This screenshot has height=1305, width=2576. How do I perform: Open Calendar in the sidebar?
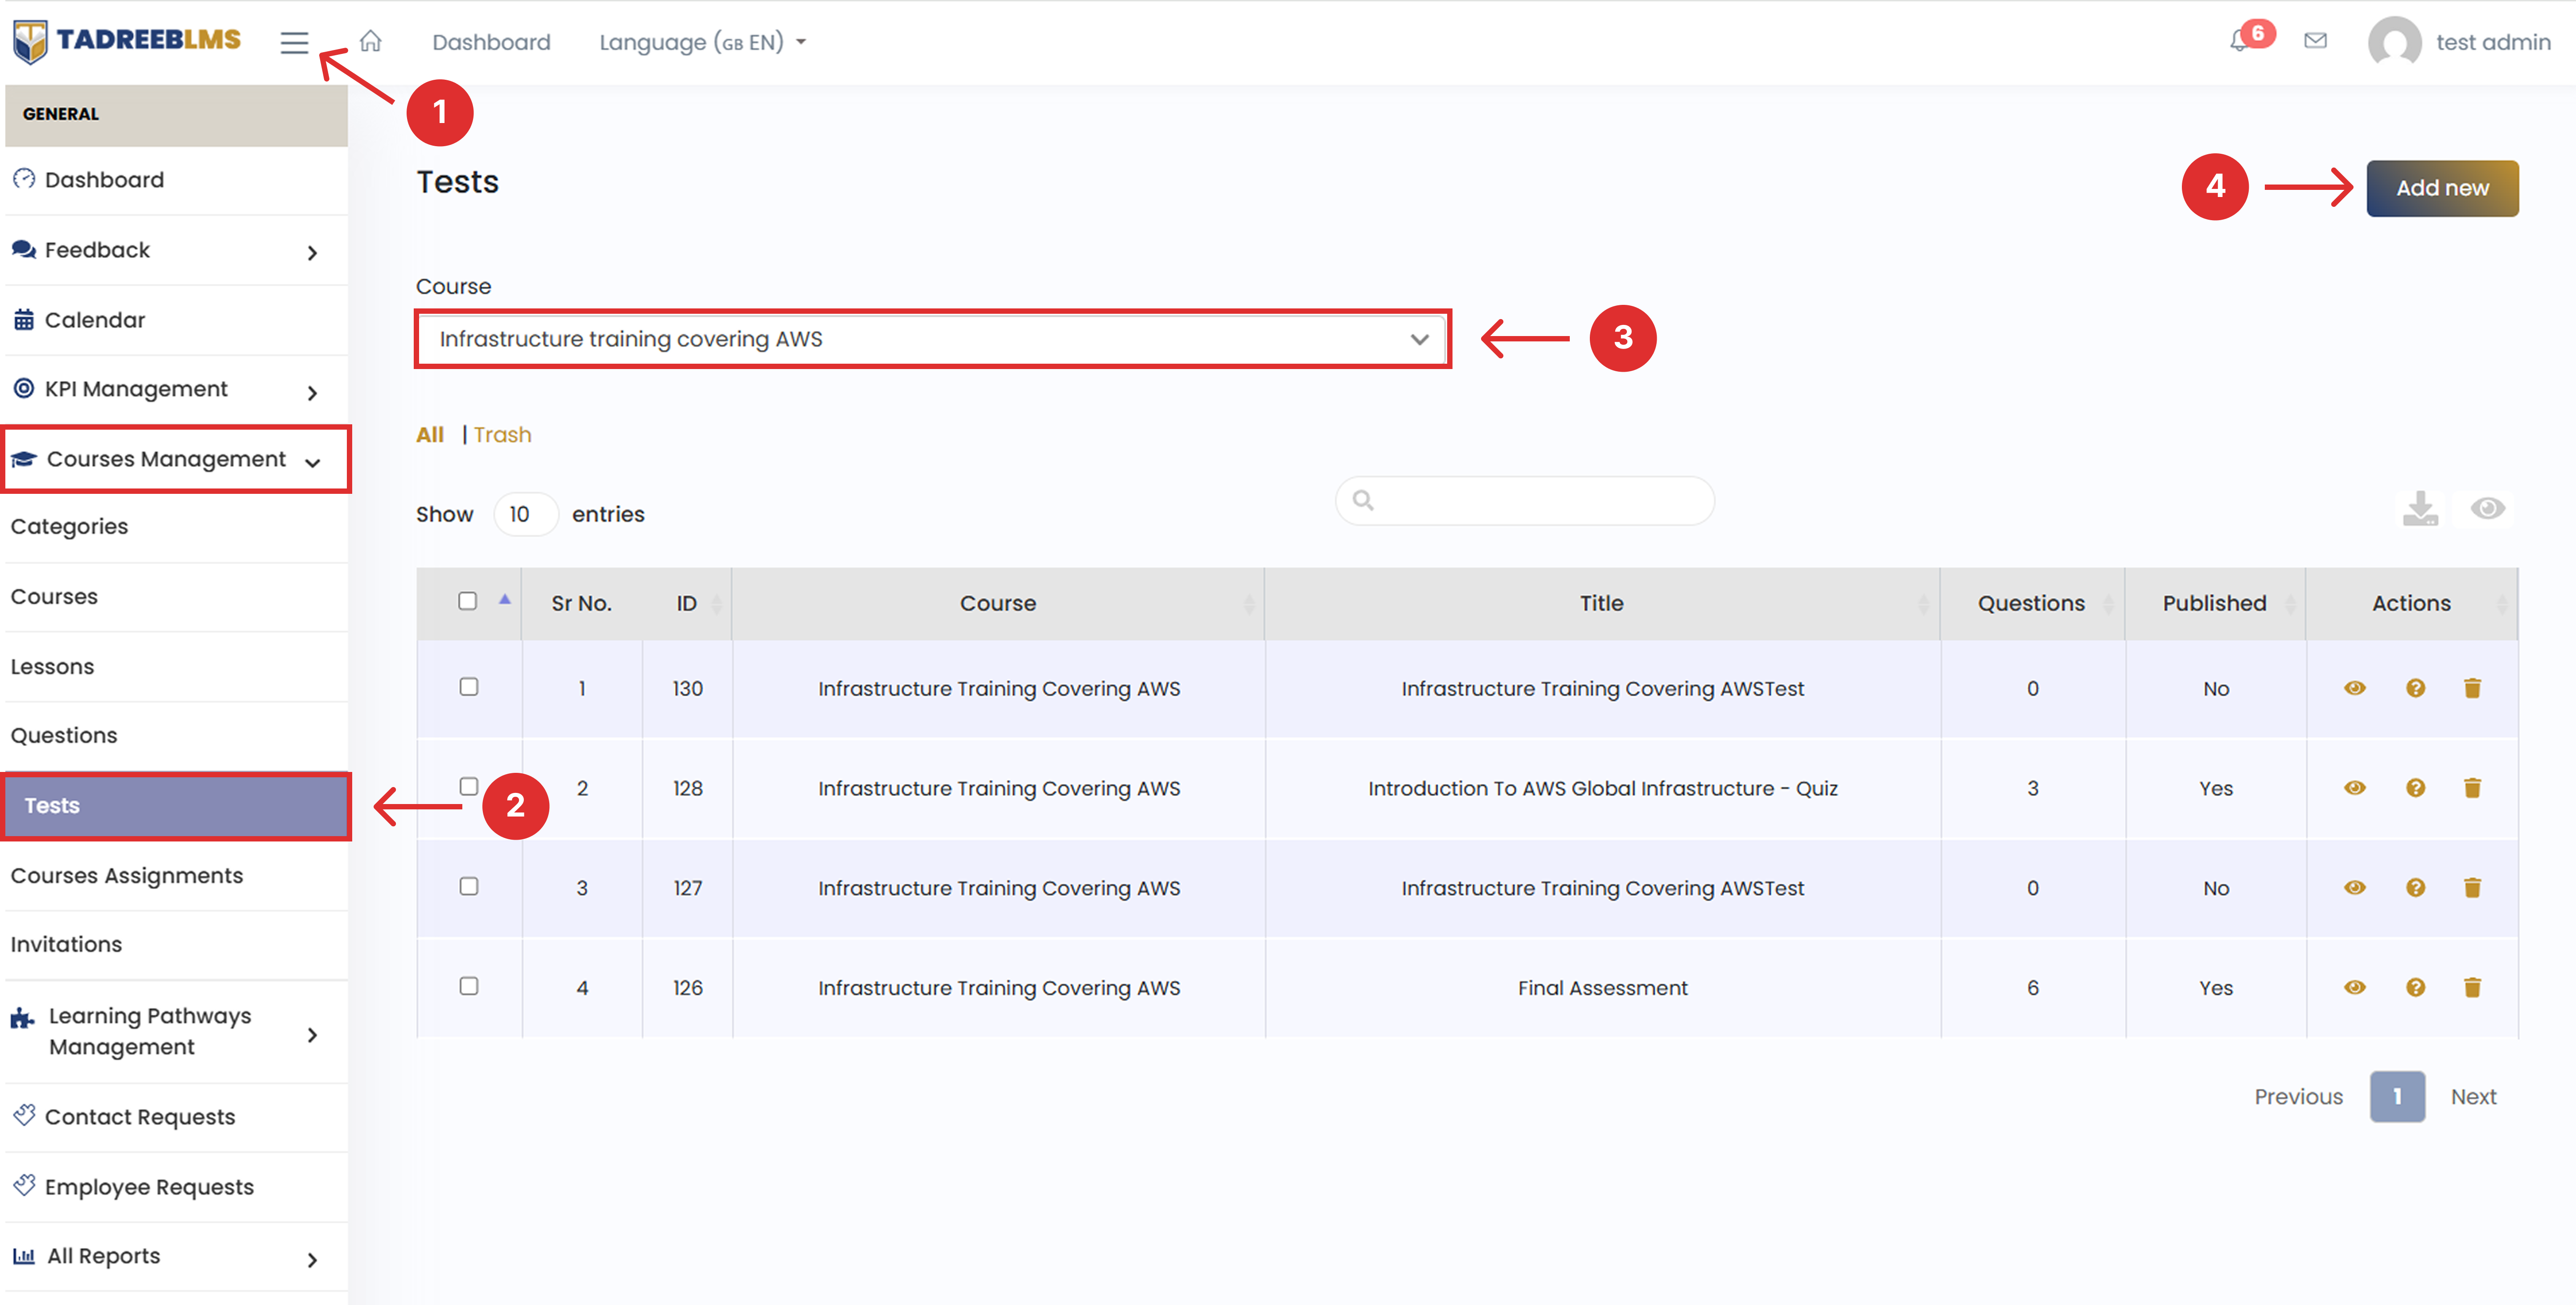[x=176, y=320]
